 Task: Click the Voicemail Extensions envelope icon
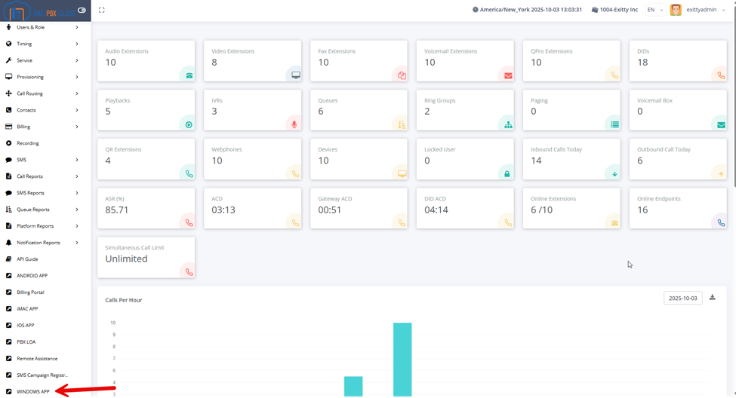508,75
